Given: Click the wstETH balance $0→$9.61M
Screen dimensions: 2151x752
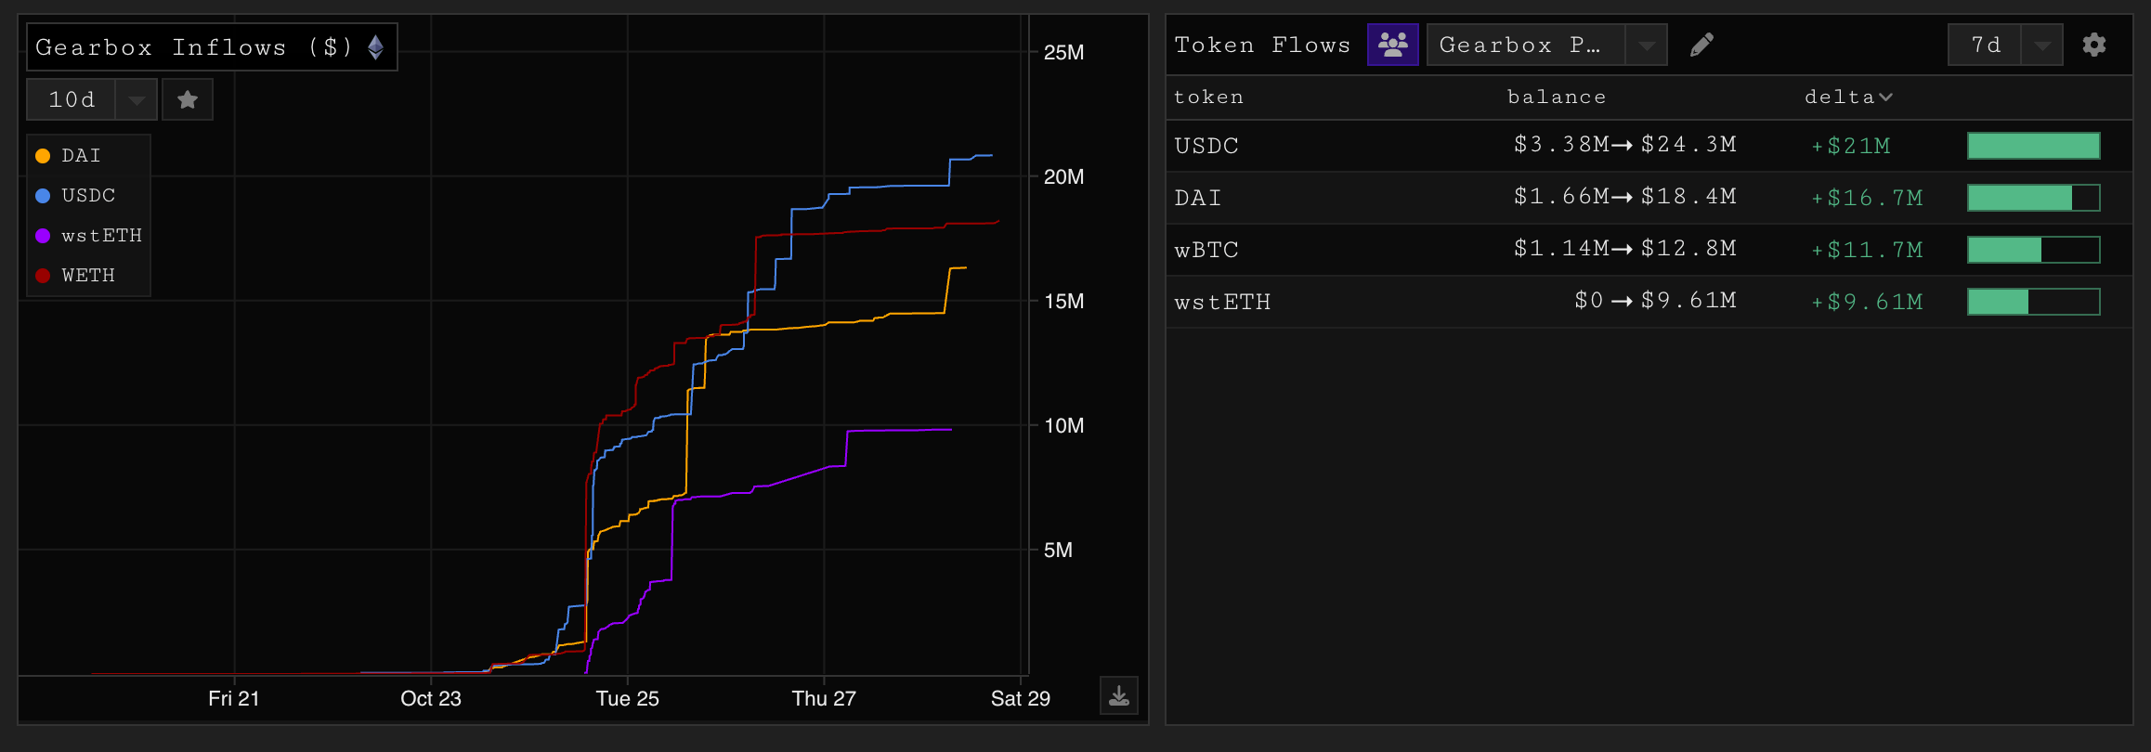Looking at the screenshot, I should coord(1655,301).
